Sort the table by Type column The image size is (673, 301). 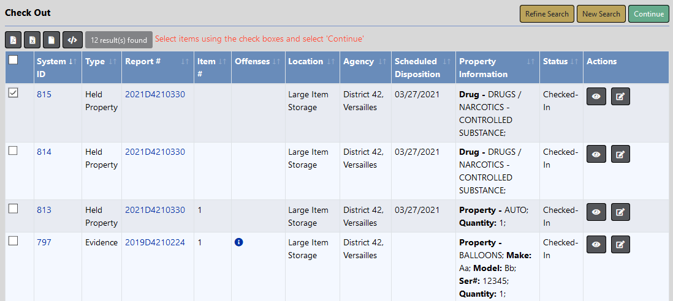point(112,62)
